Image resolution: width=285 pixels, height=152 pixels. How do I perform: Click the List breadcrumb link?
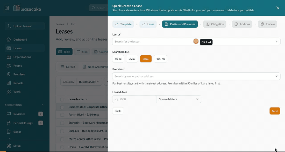pyautogui.click(x=73, y=24)
